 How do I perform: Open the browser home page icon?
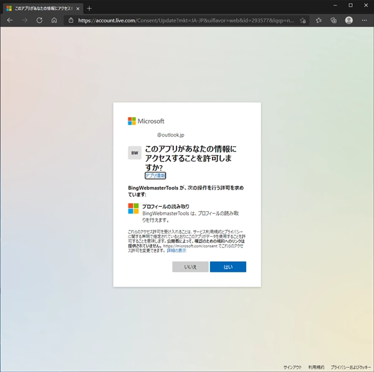click(54, 21)
